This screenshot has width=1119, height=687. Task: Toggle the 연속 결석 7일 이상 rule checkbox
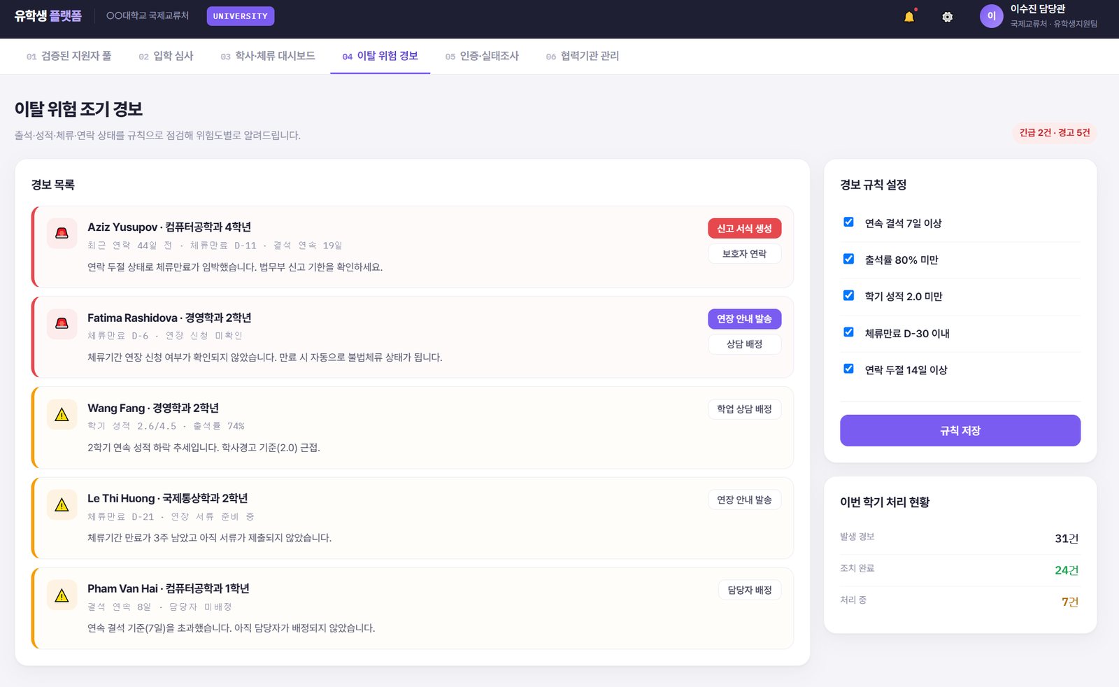click(x=848, y=222)
